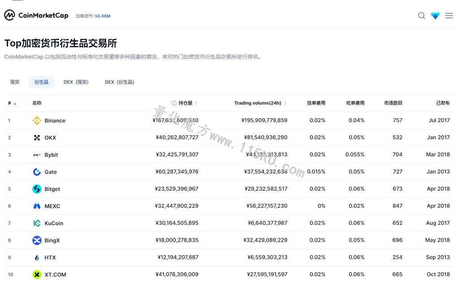
Task: Click the 市场数目 column header
Action: coord(393,103)
